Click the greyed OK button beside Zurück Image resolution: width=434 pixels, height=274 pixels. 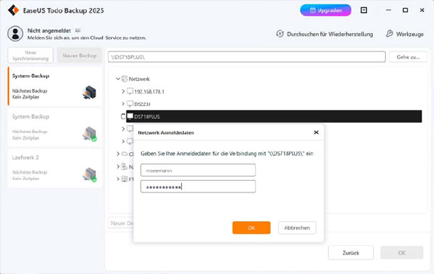(401, 252)
